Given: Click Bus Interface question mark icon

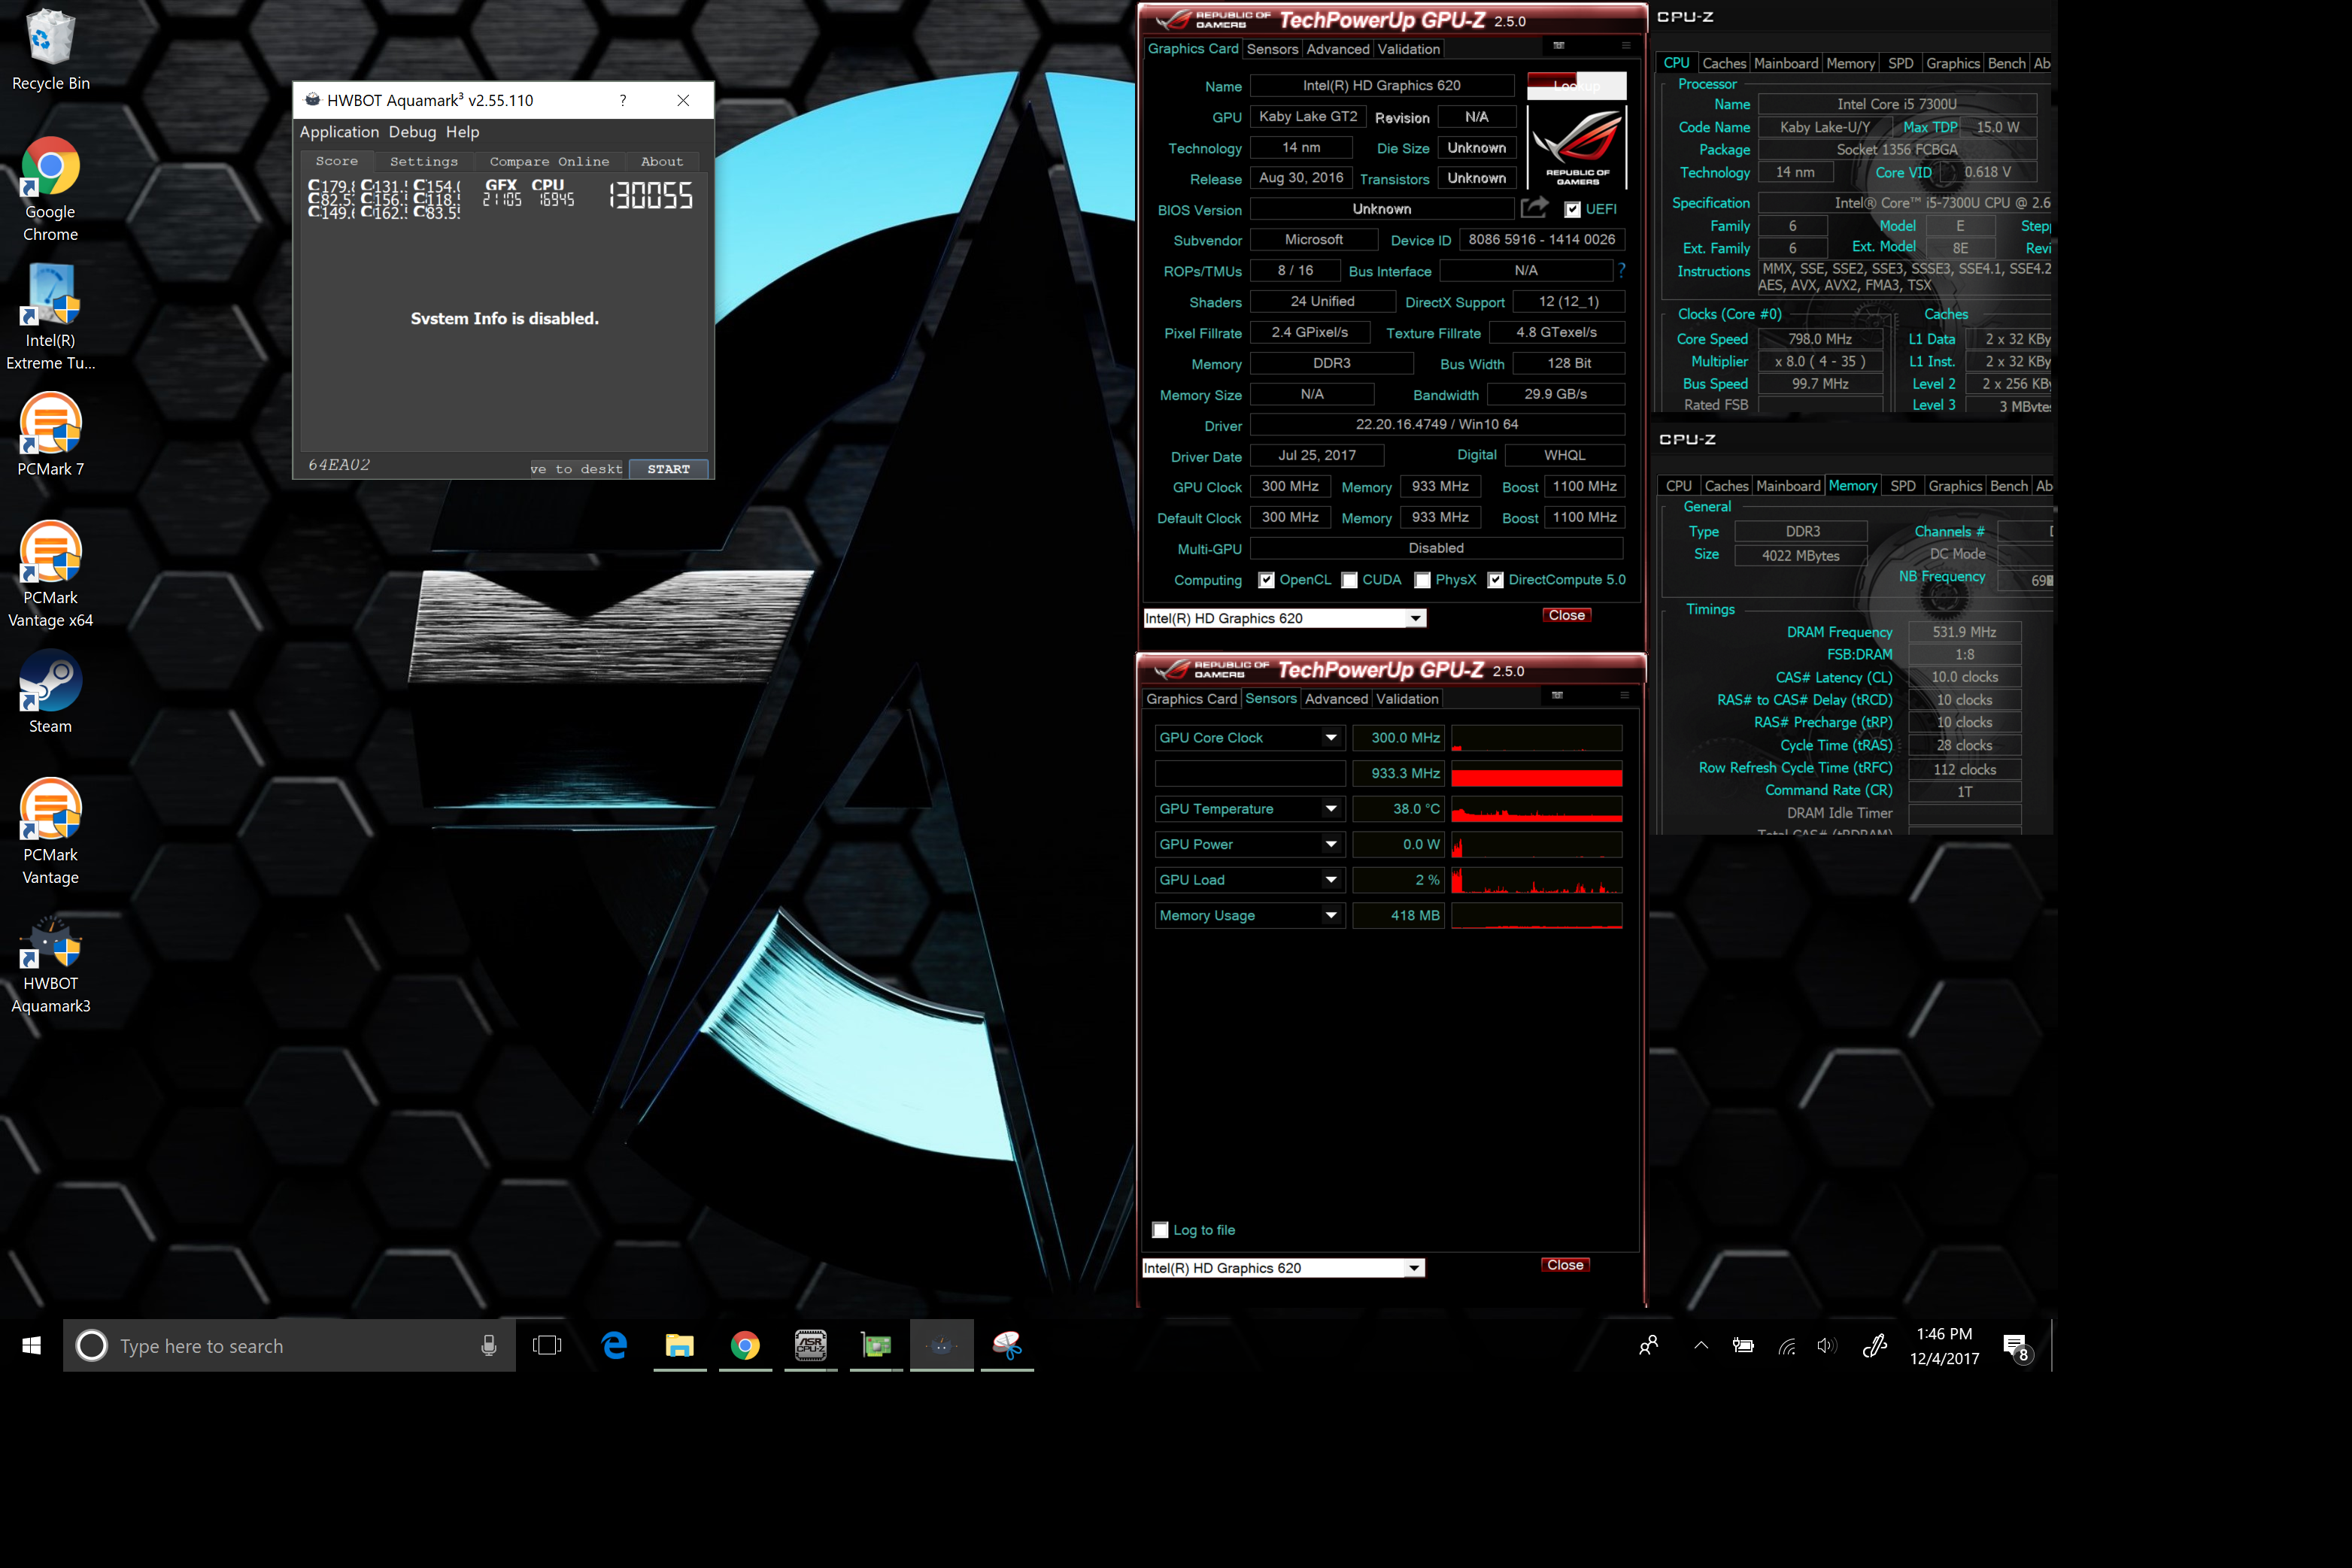Looking at the screenshot, I should tap(1621, 270).
